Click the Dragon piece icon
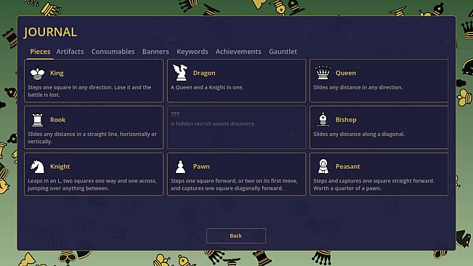 coord(180,73)
